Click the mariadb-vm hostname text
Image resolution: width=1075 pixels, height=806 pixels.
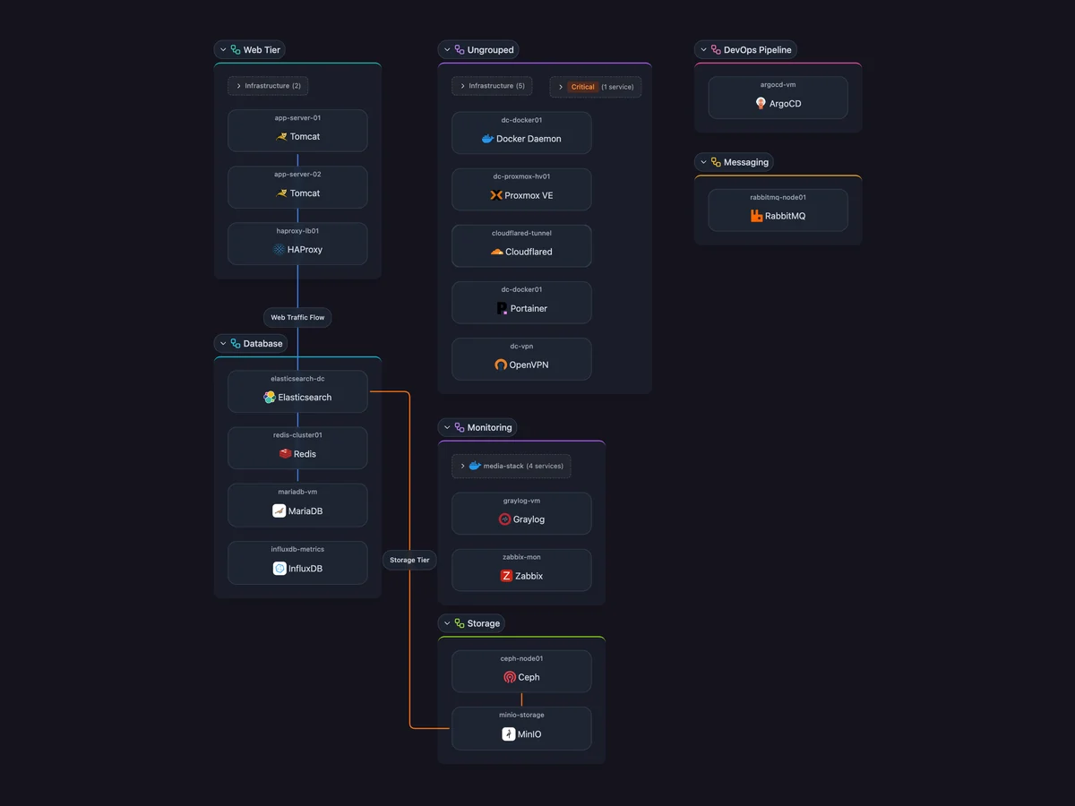297,492
